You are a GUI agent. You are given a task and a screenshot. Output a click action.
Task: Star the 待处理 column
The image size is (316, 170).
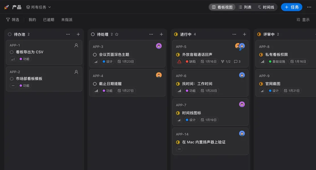117,34
